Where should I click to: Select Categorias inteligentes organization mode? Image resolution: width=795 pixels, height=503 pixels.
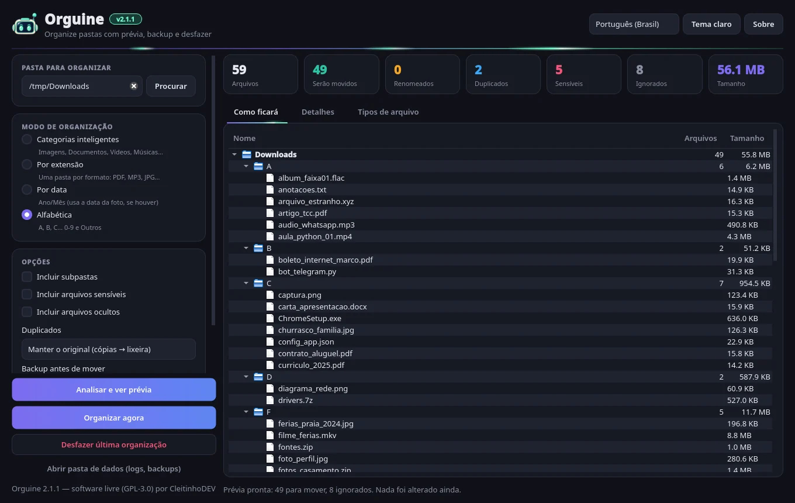[27, 139]
